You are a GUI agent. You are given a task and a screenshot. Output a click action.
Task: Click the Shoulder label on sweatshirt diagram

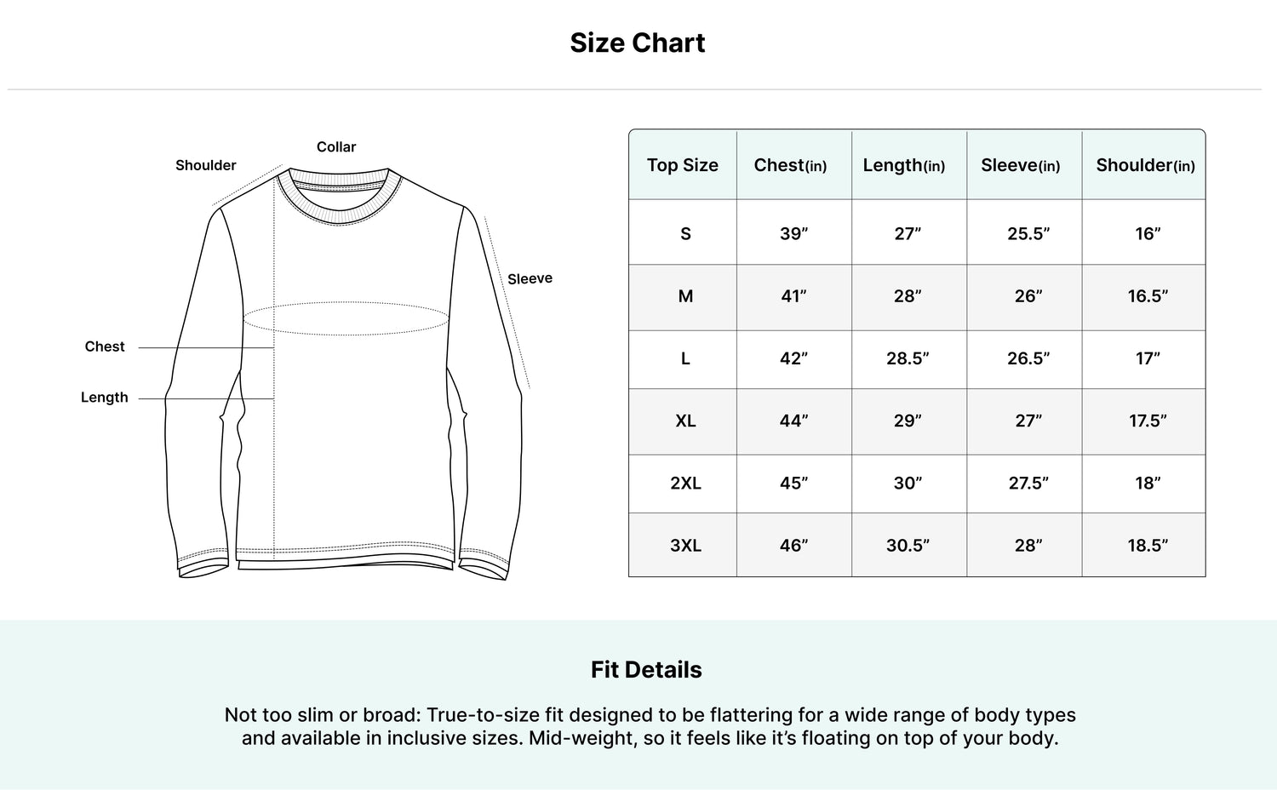(x=206, y=165)
